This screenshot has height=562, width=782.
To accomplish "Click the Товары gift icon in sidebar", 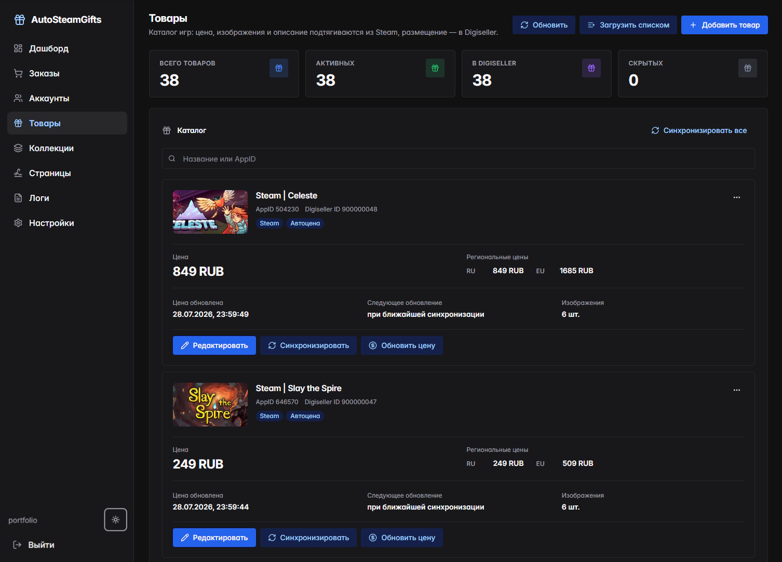I will (18, 123).
